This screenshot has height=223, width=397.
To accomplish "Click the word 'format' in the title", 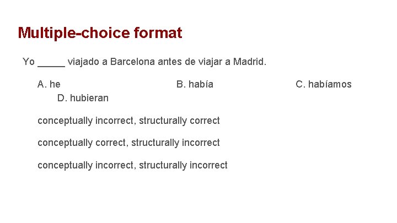I will click(x=158, y=33).
